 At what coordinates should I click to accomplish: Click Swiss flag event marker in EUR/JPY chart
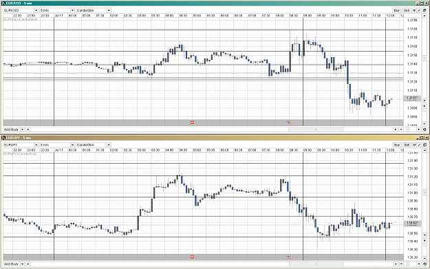click(192, 257)
